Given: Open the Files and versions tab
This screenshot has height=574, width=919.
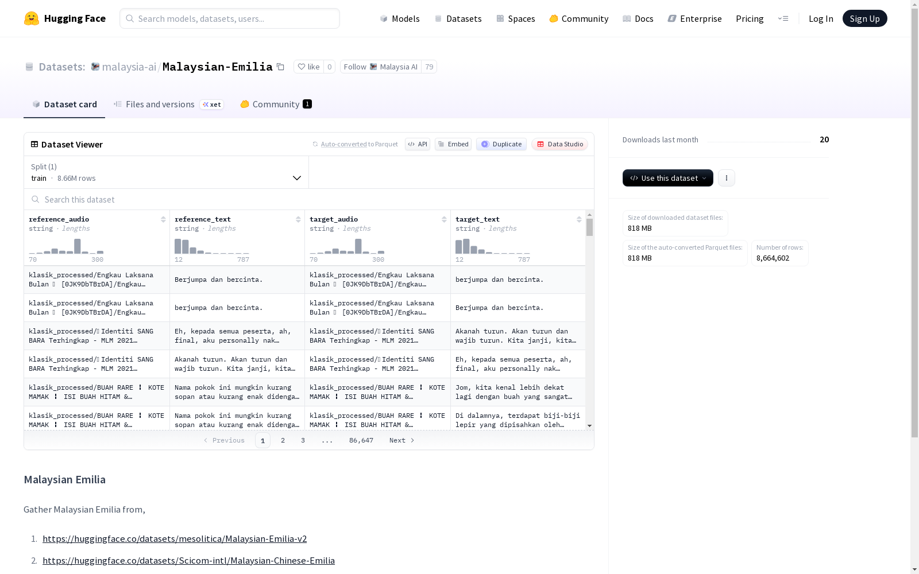Looking at the screenshot, I should tap(168, 104).
